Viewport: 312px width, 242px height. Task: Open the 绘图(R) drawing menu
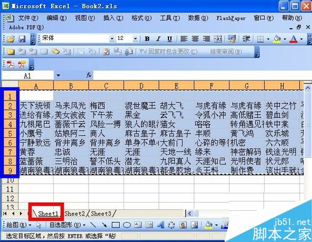click(x=19, y=225)
